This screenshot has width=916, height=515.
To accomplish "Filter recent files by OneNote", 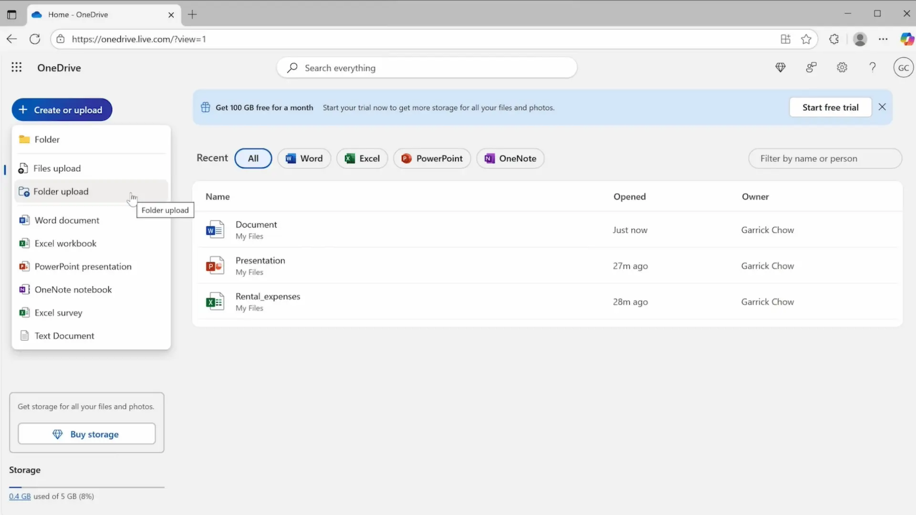I will (510, 158).
